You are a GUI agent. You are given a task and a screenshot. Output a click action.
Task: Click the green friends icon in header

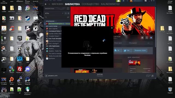pyautogui.click(x=118, y=1)
